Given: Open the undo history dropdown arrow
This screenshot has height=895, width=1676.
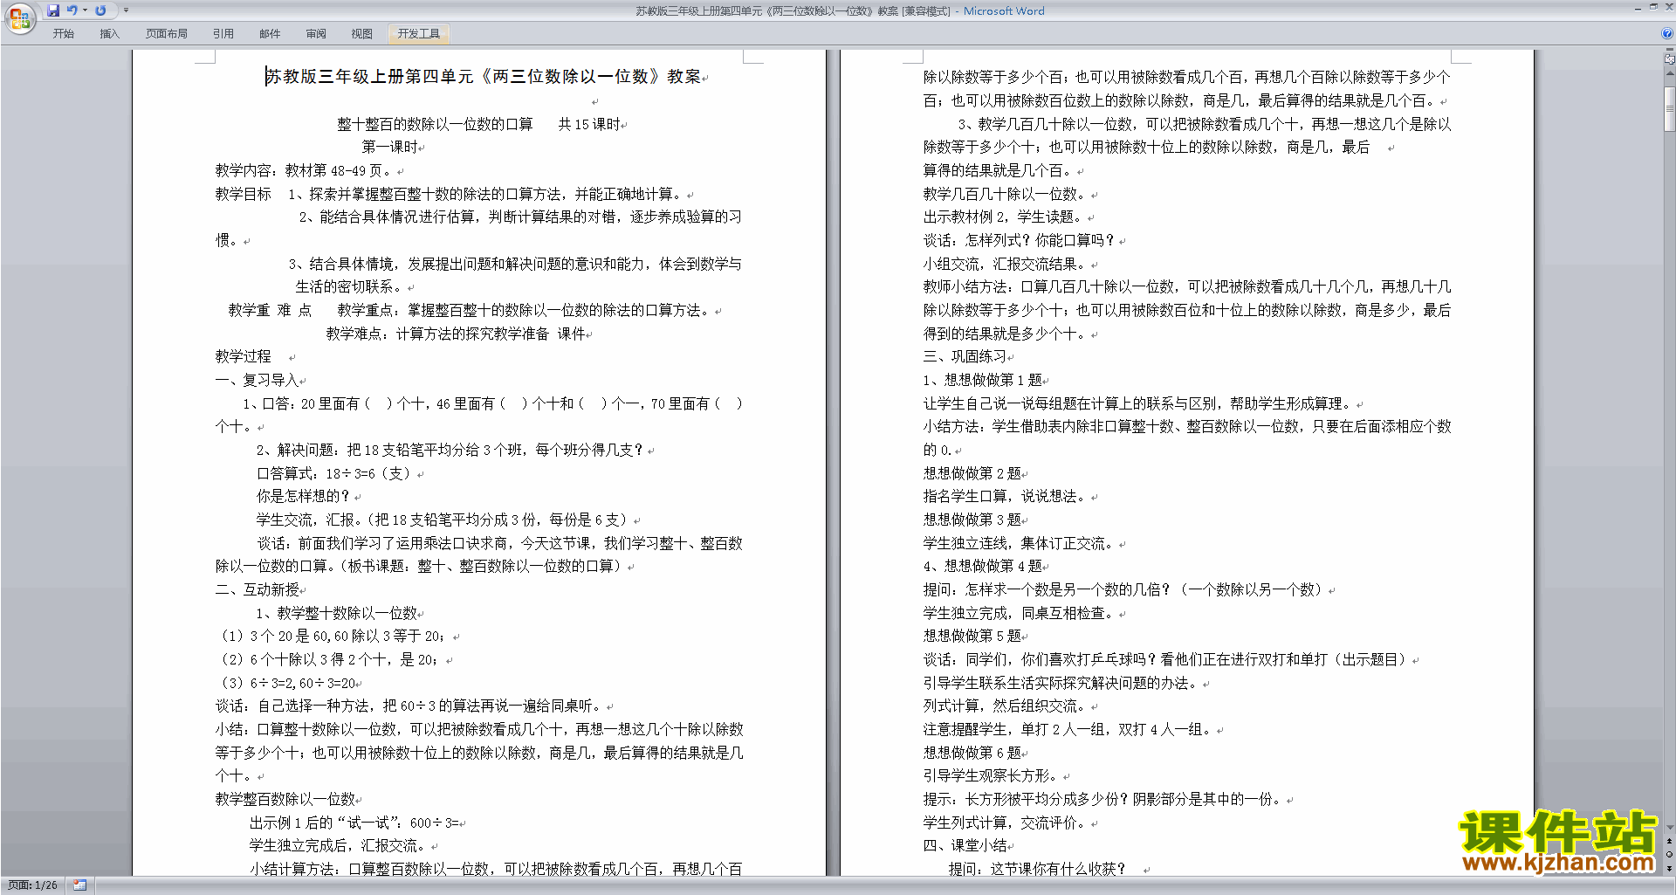Looking at the screenshot, I should pyautogui.click(x=85, y=10).
